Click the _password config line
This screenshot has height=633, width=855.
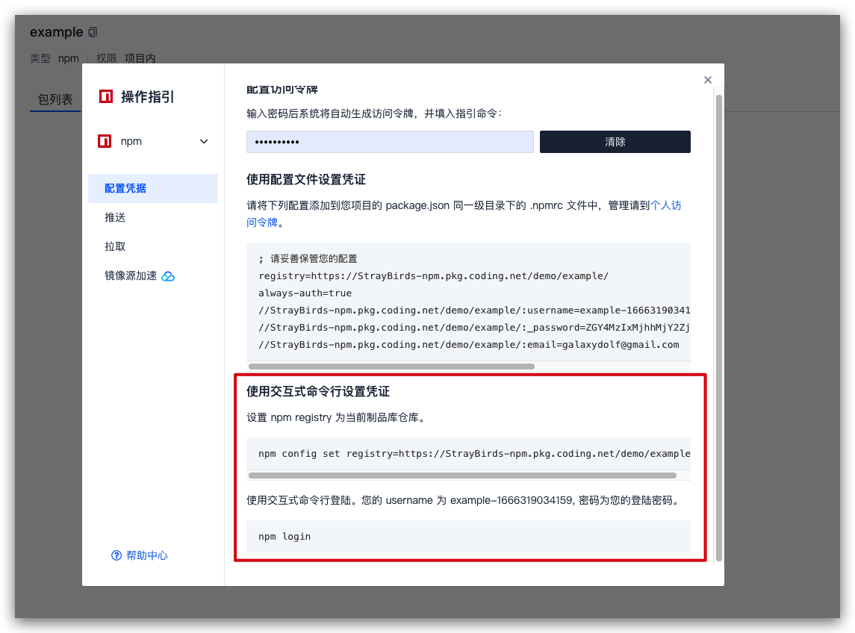(x=474, y=328)
